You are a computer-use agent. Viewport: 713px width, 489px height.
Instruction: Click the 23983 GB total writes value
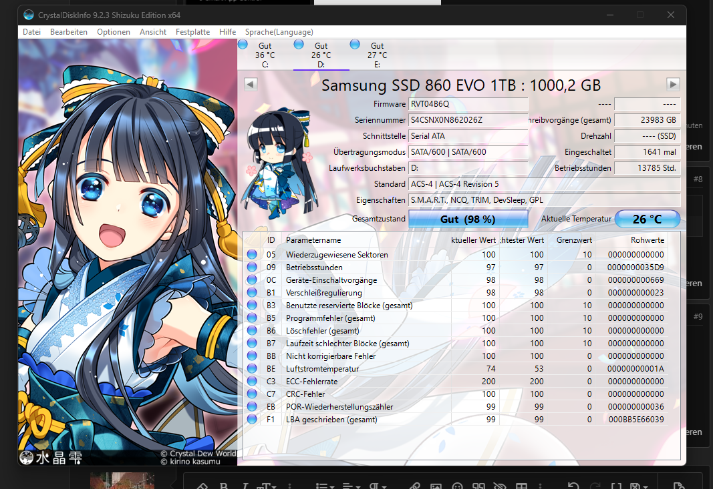(647, 120)
